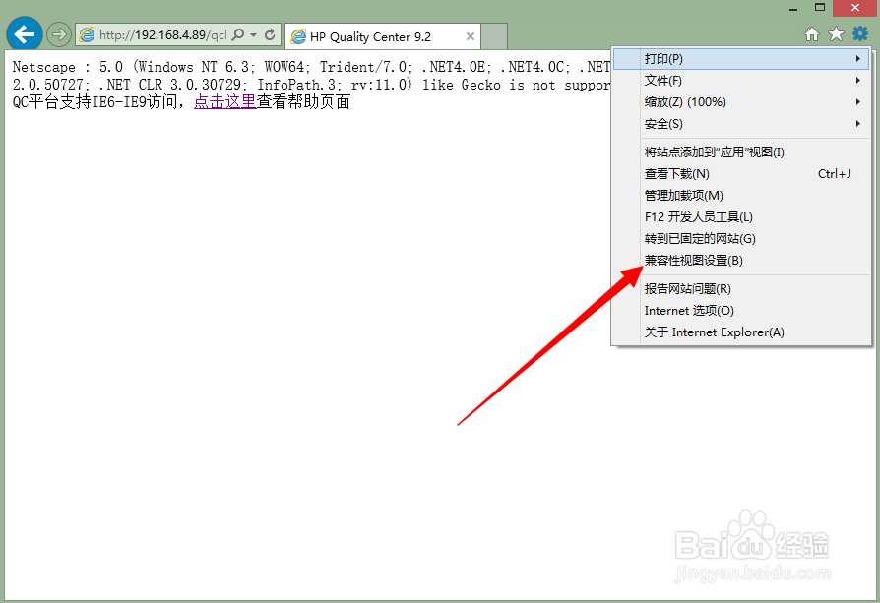Open the 安全(S) menu item

pyautogui.click(x=741, y=124)
